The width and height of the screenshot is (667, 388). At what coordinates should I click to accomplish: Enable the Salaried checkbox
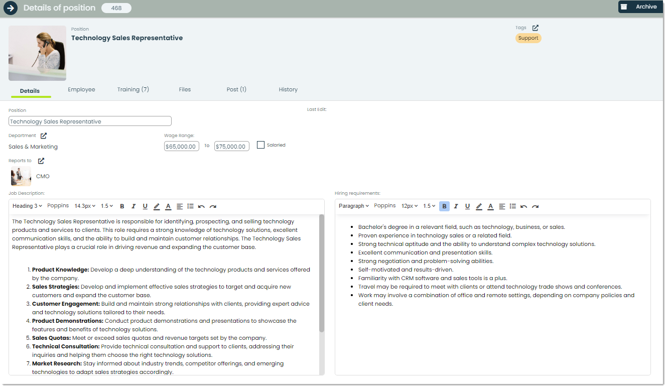pos(260,145)
